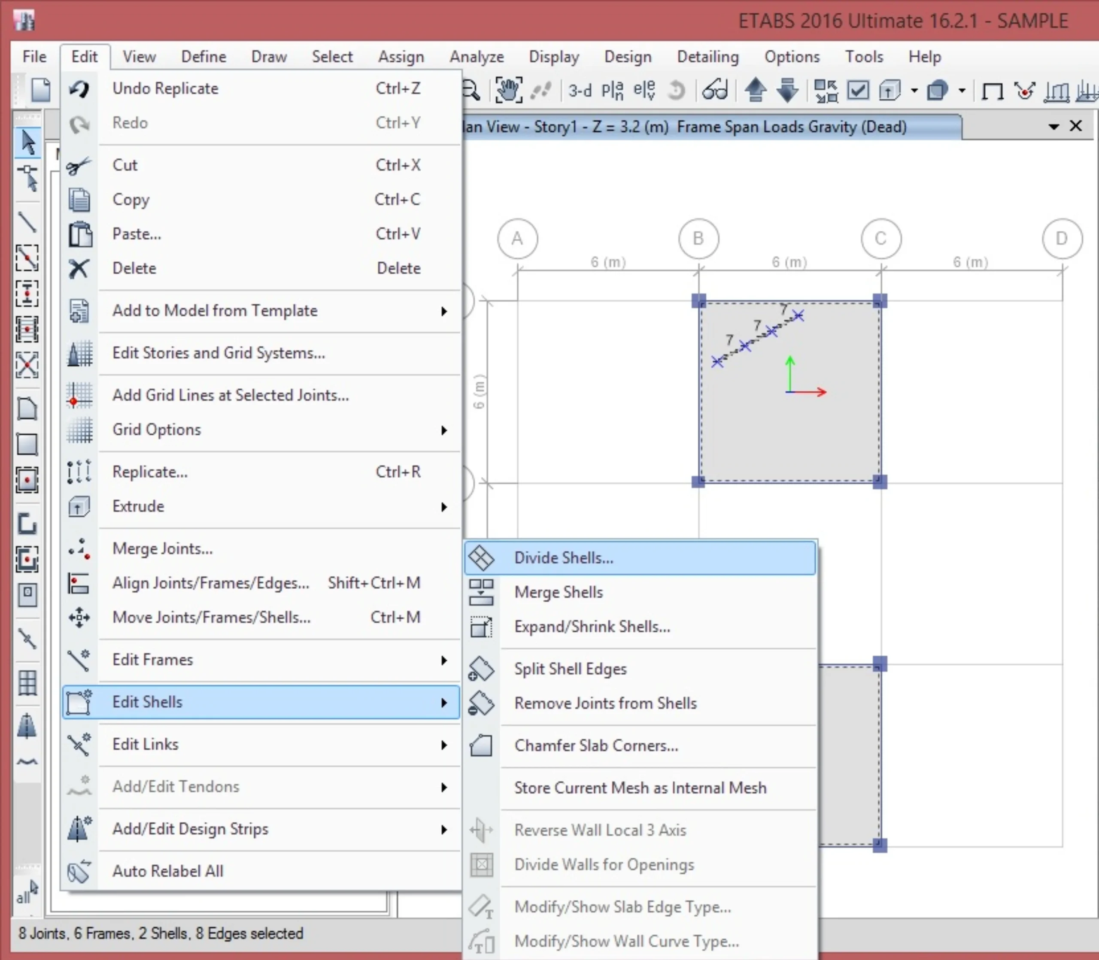Click Merge Shells menu entry
Screen dimensions: 1099x960
pyautogui.click(x=559, y=592)
